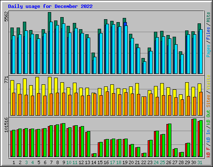Screen dimensions: 213x167
Task: Click the red kB F bar for day 28
Action: [x=180, y=154]
